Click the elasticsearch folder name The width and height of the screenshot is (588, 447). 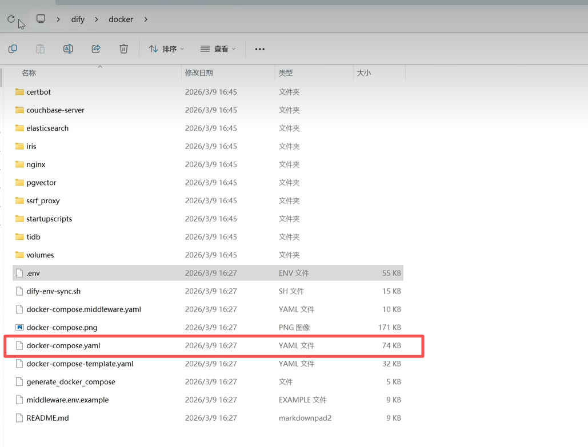click(x=47, y=128)
